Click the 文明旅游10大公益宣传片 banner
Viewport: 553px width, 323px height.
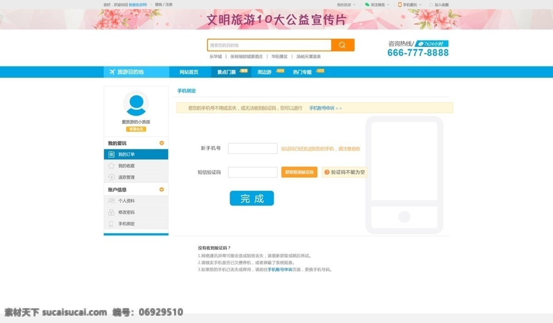[x=276, y=20]
